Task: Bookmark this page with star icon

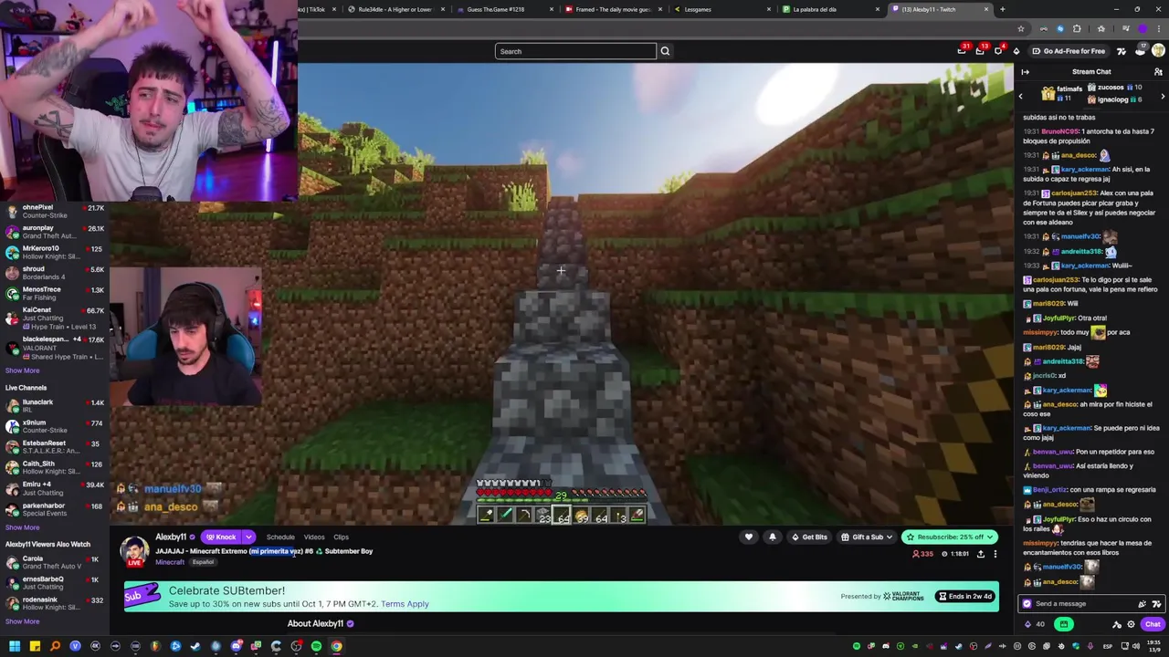Action: pos(1021,28)
